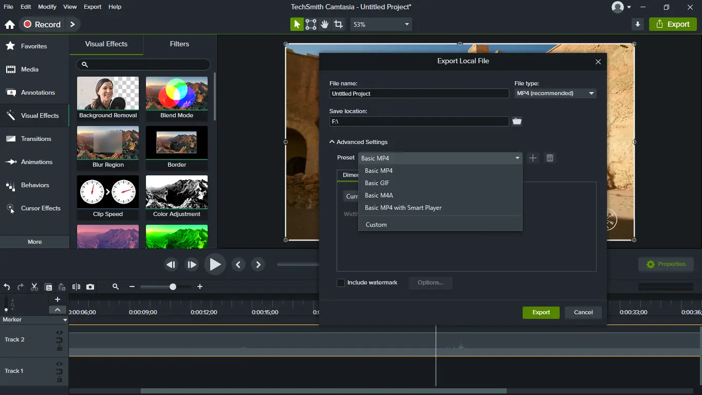Collapse the Advanced Settings section

[x=332, y=142]
